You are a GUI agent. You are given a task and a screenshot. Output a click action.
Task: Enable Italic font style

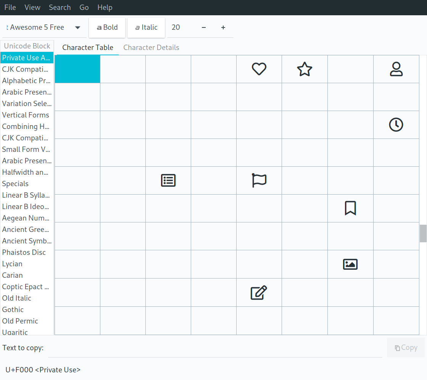[x=146, y=27]
